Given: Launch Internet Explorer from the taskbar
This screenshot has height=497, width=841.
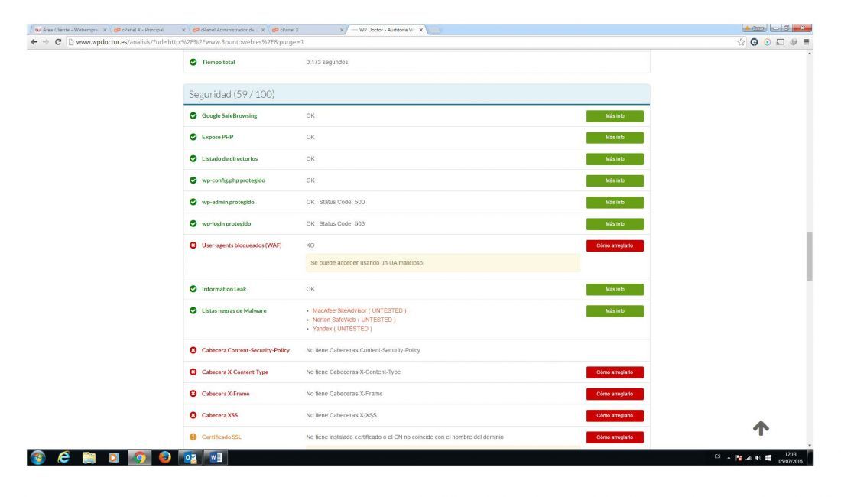Looking at the screenshot, I should [x=63, y=457].
